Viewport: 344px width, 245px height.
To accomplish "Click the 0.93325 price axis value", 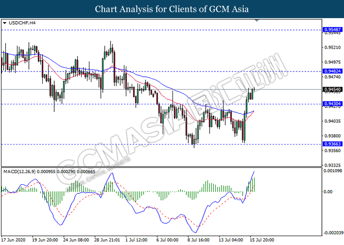I will 333,165.
